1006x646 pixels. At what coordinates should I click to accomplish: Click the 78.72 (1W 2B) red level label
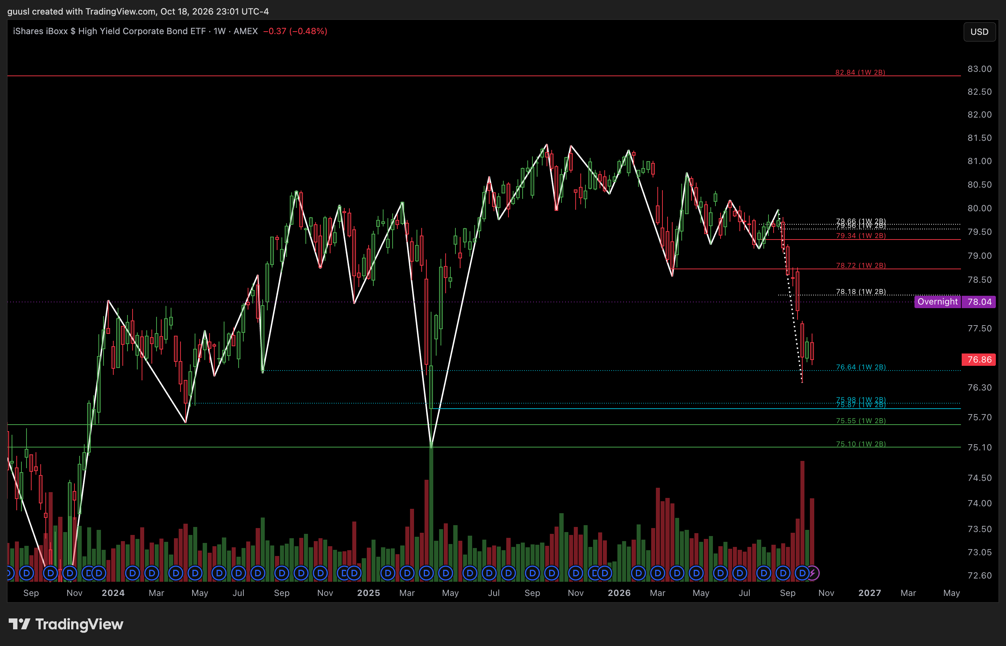(x=861, y=265)
